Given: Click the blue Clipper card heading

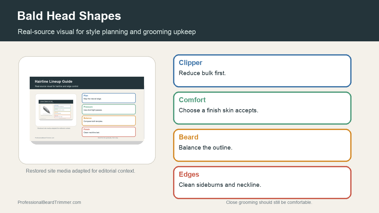Looking at the screenshot, I should pyautogui.click(x=190, y=62).
